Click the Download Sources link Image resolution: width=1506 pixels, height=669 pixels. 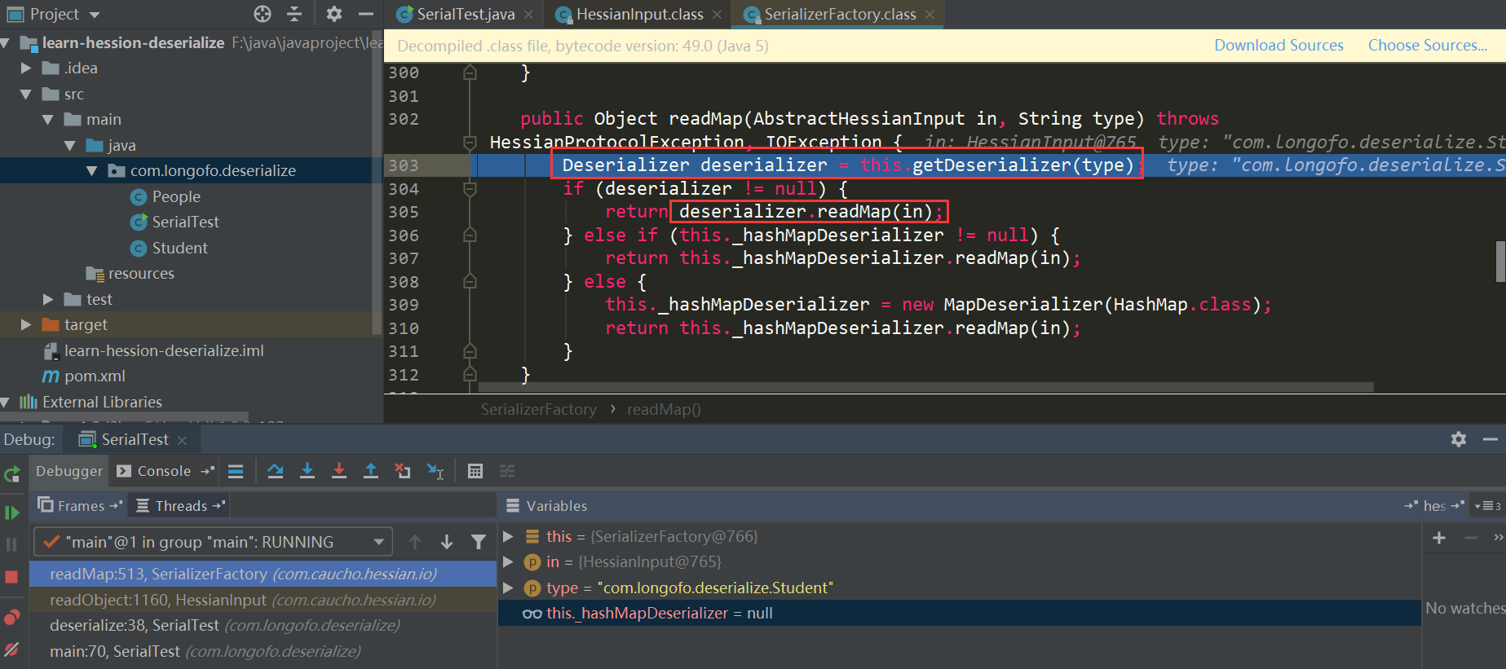[x=1279, y=46]
